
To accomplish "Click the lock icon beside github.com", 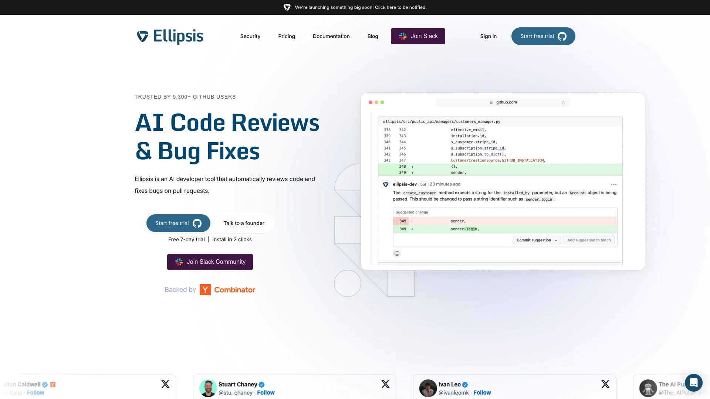I will click(x=491, y=103).
